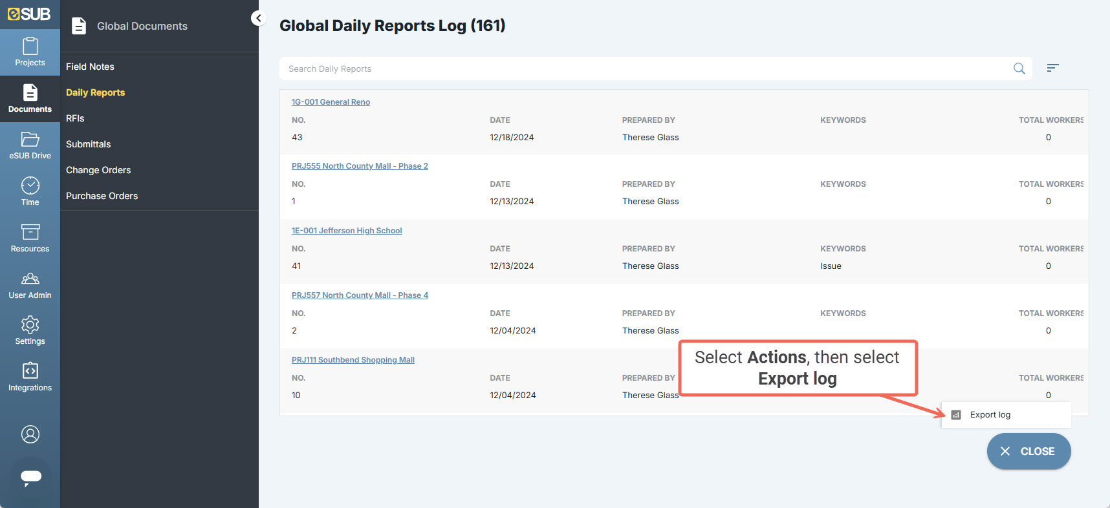Select Change Orders in the sidebar
Viewport: 1110px width, 508px height.
point(98,170)
